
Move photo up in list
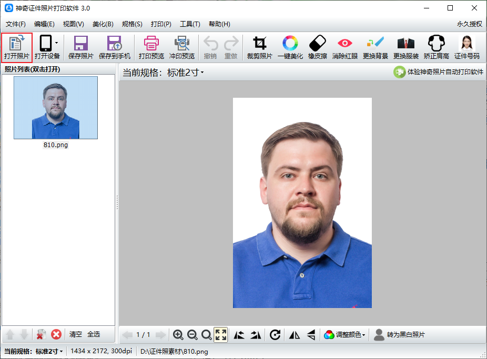[10, 334]
